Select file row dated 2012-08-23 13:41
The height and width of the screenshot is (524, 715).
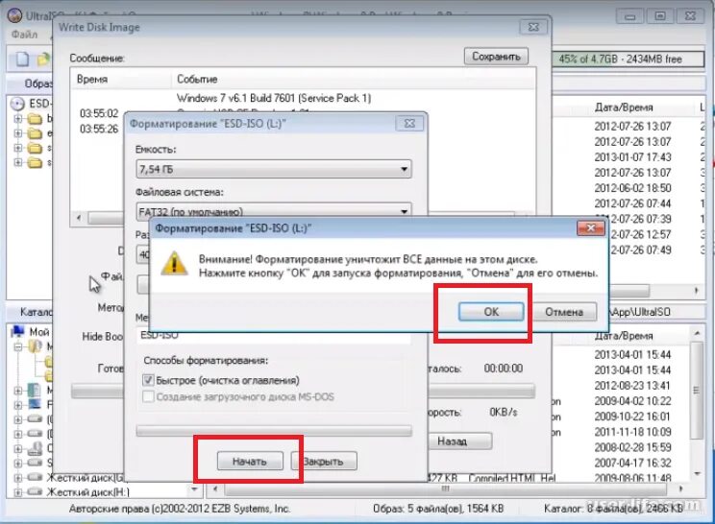pyautogui.click(x=632, y=386)
